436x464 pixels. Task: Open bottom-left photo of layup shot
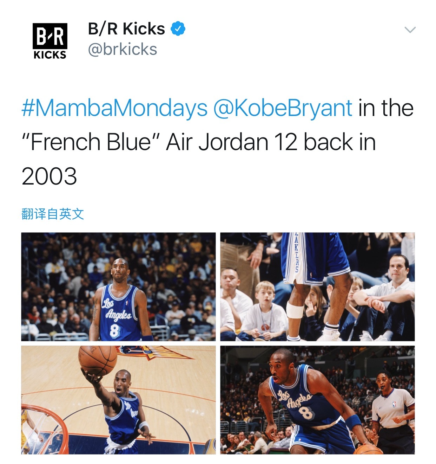tap(118, 400)
